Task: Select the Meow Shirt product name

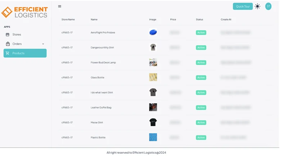Action: 97,122
